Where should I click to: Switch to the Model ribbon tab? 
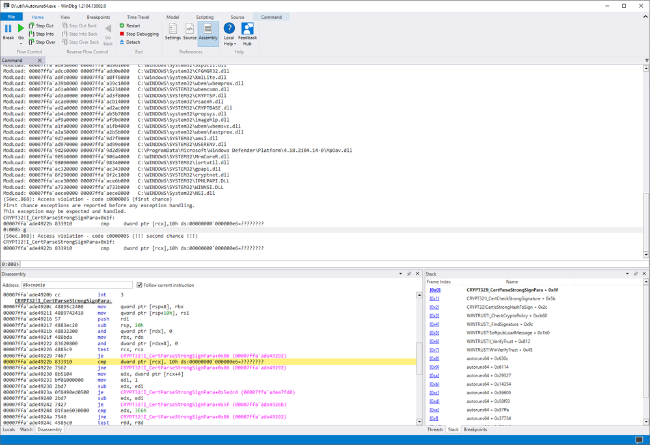click(173, 17)
